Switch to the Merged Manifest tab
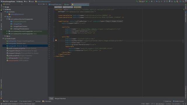This screenshot has width=187, height=105. (x=60, y=99)
